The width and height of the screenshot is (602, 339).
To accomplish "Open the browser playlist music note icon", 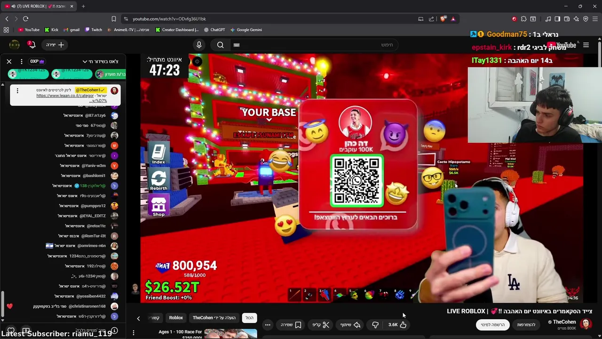I will (x=548, y=19).
